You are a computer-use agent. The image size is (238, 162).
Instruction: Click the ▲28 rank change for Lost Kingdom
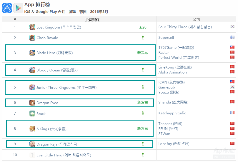(x=143, y=27)
